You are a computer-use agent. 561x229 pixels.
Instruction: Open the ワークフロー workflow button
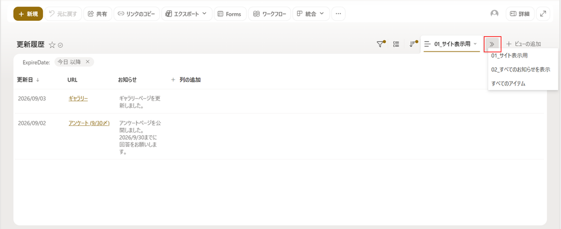click(270, 14)
